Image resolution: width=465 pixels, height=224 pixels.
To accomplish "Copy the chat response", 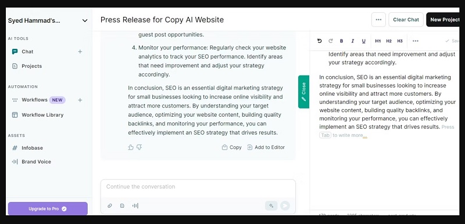I will (231, 147).
